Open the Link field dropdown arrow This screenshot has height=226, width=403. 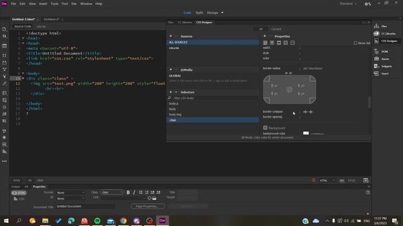click(144, 198)
